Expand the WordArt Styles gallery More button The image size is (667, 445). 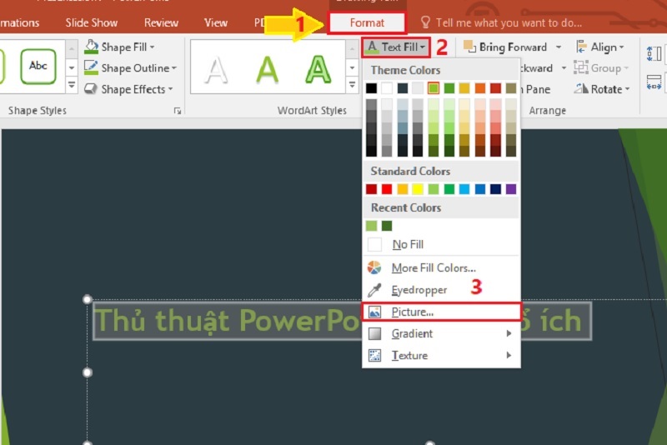(x=352, y=85)
